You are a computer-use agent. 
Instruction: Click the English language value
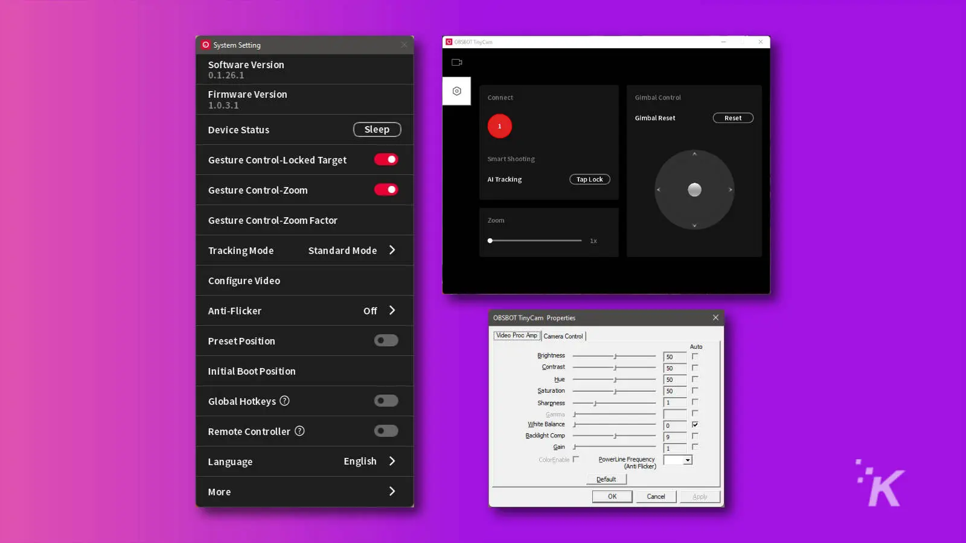tap(360, 461)
